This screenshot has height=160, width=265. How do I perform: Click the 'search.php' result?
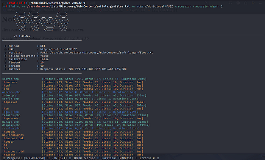click(11, 79)
